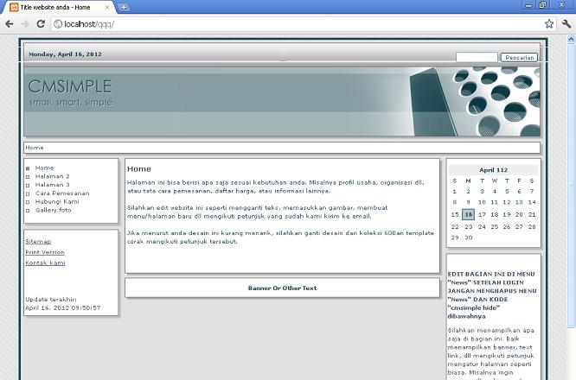Go back with the browser back arrow
The image size is (576, 380).
pos(10,24)
